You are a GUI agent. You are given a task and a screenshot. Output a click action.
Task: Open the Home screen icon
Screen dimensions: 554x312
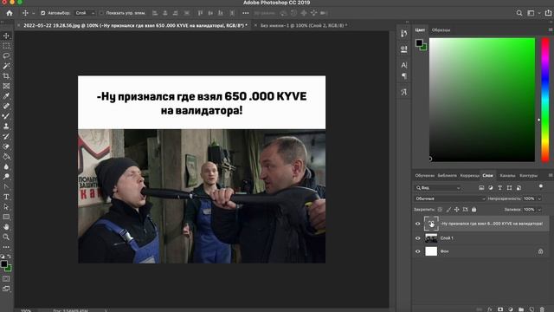(x=10, y=13)
